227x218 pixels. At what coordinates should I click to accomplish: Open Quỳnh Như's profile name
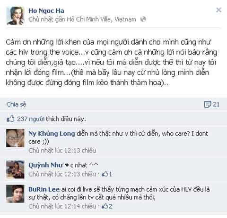coord(46,165)
